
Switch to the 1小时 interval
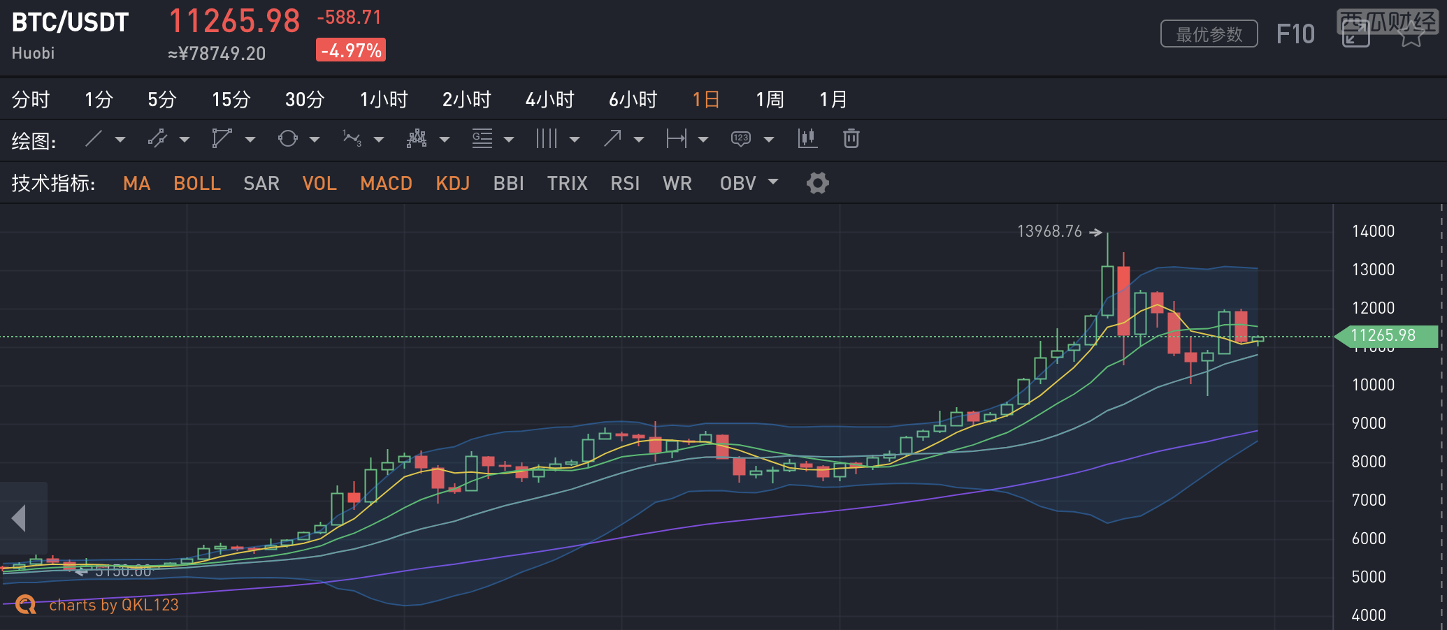pyautogui.click(x=384, y=99)
